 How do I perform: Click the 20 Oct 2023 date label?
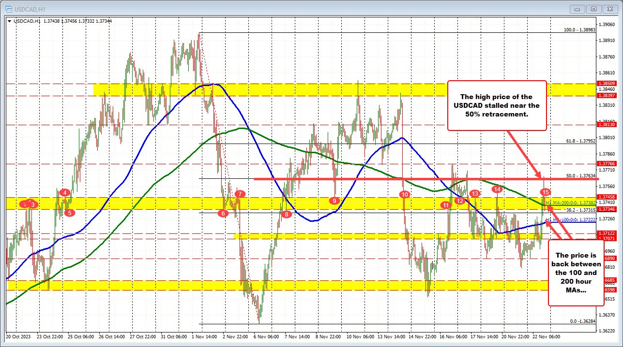pyautogui.click(x=17, y=336)
